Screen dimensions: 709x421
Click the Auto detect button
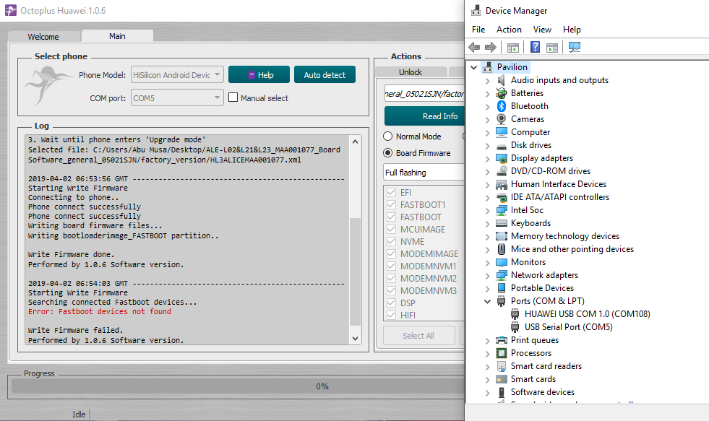coord(325,74)
